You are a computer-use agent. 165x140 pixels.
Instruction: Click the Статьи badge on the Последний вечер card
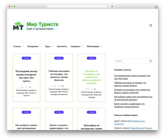(26, 58)
